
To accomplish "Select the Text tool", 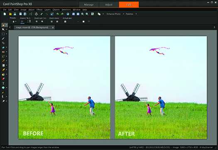I will tap(3, 83).
